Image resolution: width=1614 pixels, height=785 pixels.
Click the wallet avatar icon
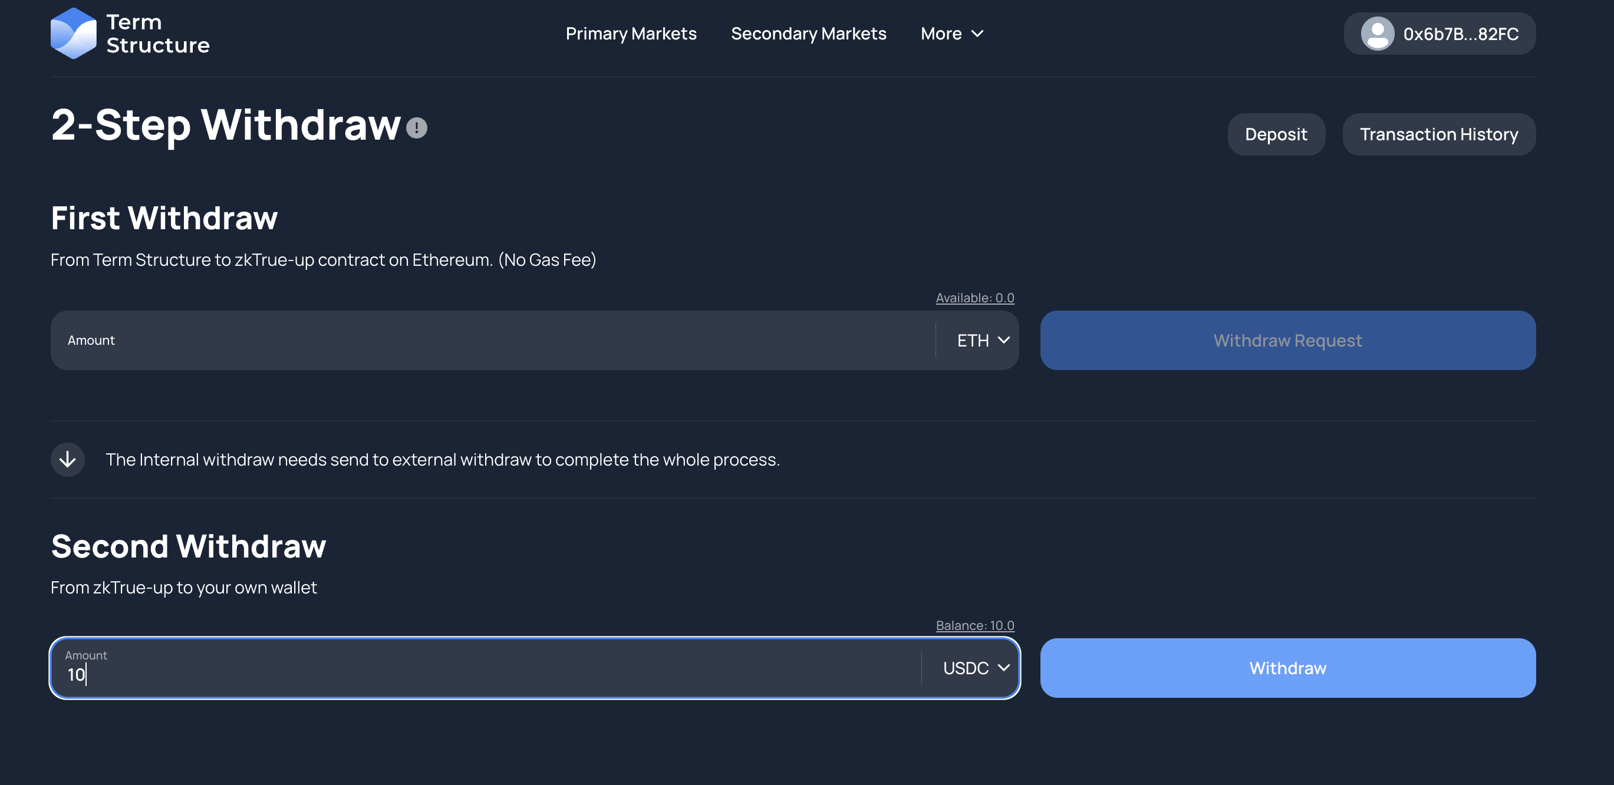[1376, 34]
